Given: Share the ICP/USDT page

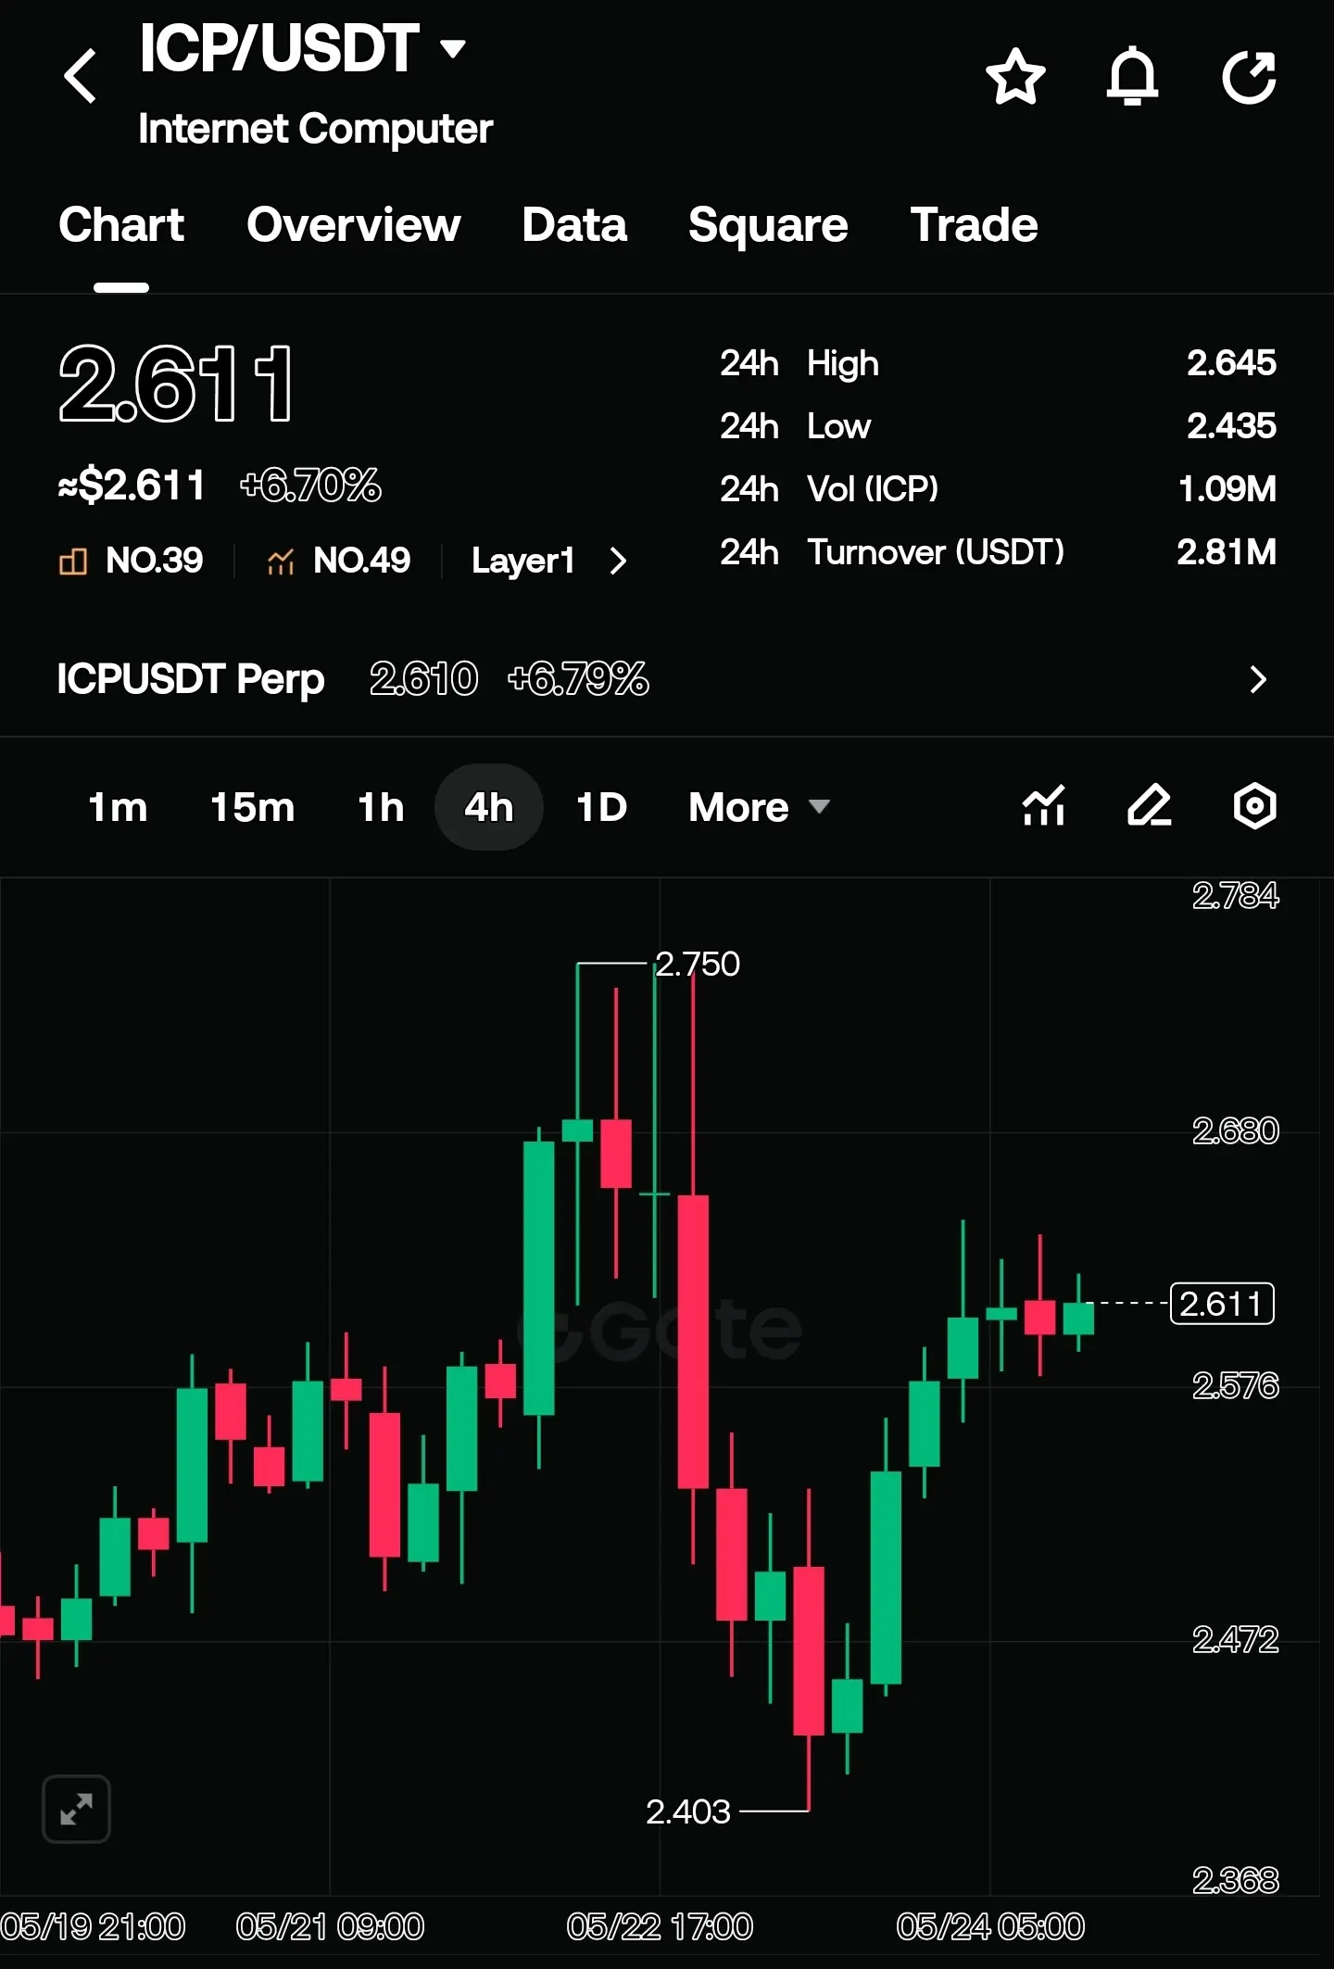Looking at the screenshot, I should [x=1250, y=76].
